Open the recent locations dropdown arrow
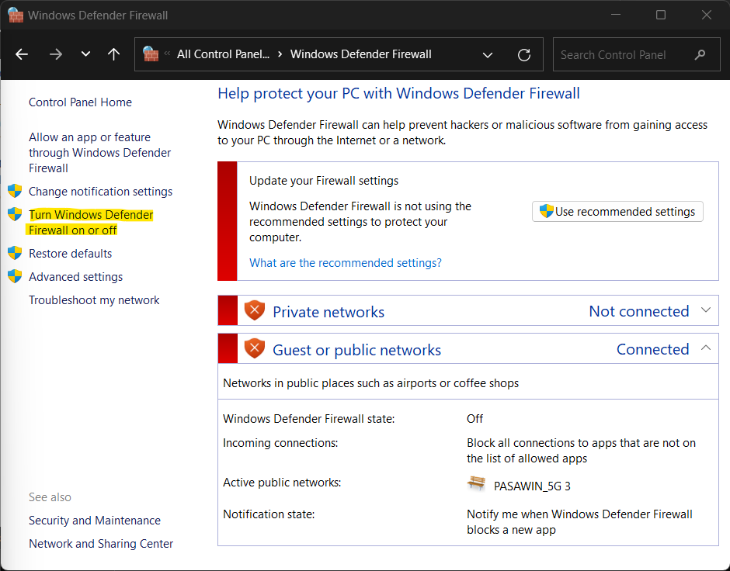 tap(85, 54)
